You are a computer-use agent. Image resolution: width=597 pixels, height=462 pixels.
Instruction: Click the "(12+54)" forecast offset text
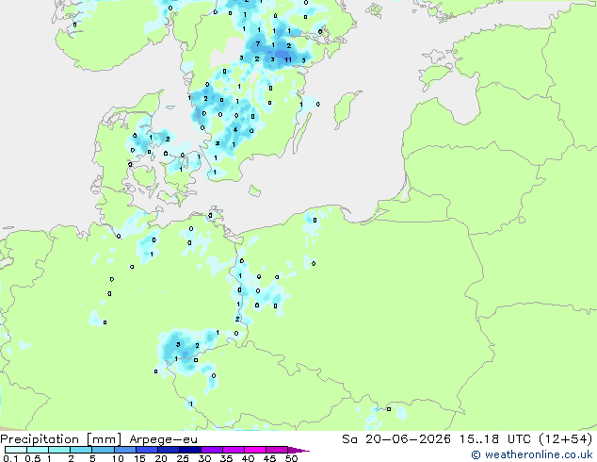(x=566, y=439)
